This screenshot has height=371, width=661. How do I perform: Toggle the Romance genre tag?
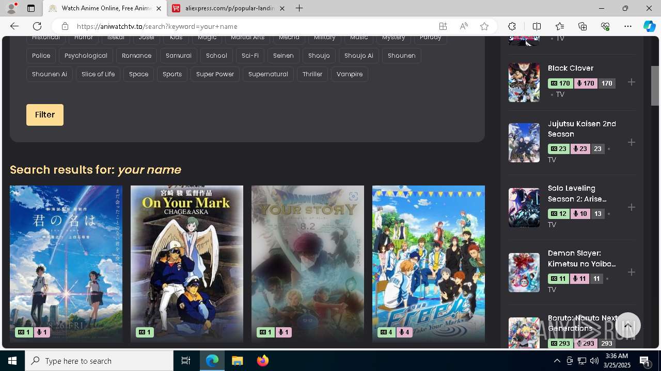[136, 56]
